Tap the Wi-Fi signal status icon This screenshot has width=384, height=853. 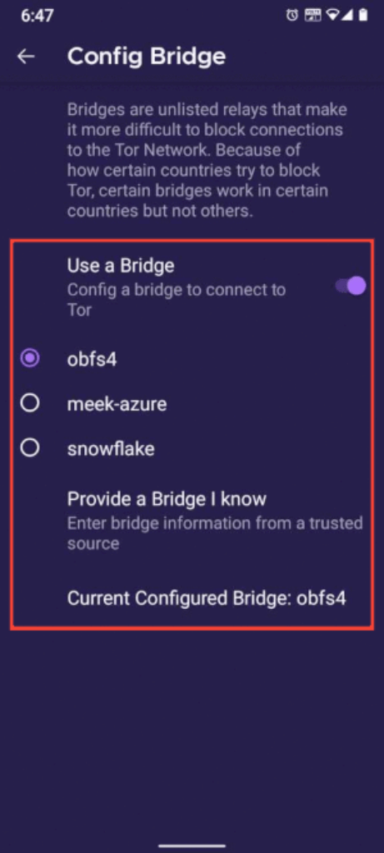click(x=332, y=15)
